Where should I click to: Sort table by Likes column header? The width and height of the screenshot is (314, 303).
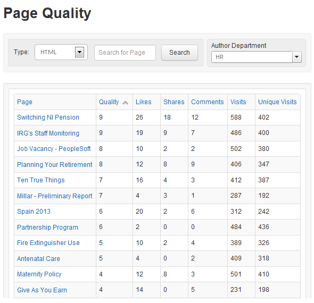(x=143, y=102)
